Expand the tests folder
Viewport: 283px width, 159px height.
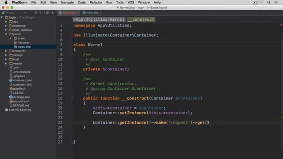(x=6, y=59)
